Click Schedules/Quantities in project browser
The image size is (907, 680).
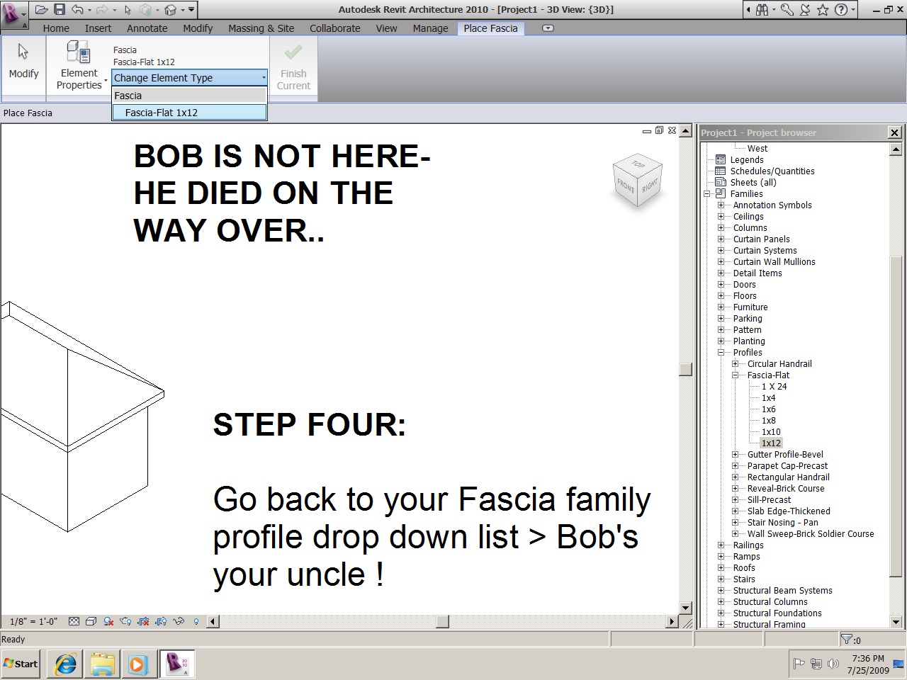[772, 171]
